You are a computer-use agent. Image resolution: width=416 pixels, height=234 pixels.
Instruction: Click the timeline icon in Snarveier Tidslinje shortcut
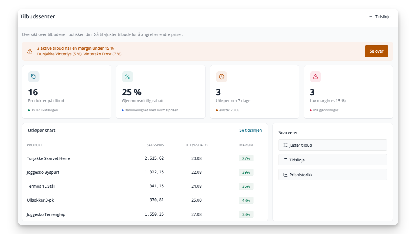point(285,160)
